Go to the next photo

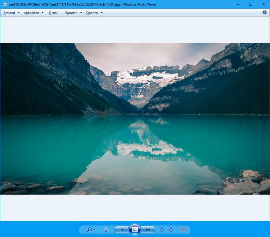pos(148,229)
